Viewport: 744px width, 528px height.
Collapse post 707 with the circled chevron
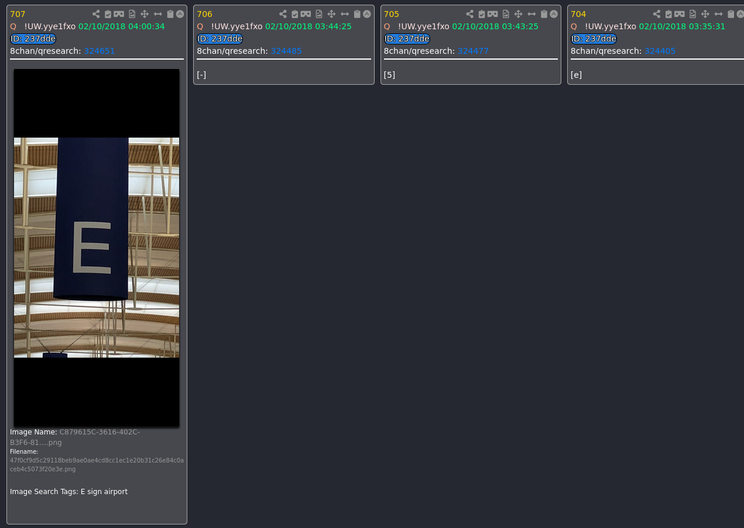click(x=180, y=14)
